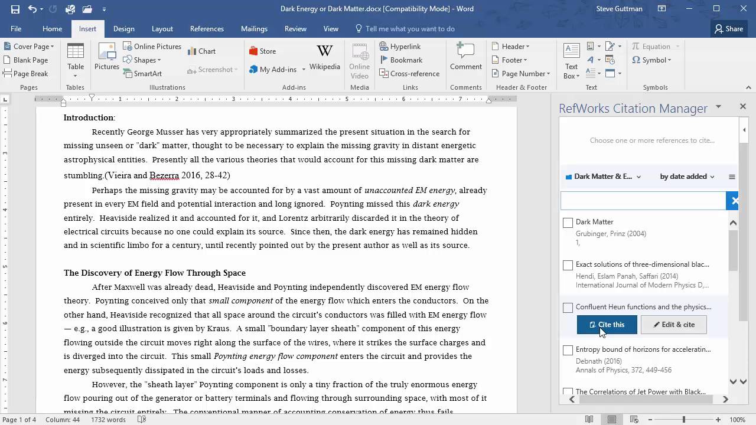This screenshot has width=756, height=425.
Task: Open the Symbol dropdown
Action: pos(651,60)
